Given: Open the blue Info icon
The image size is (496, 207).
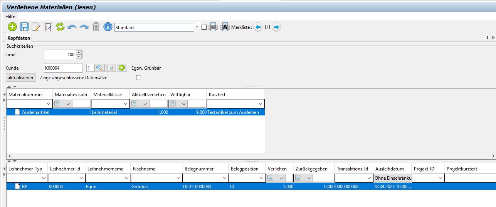Looking at the screenshot, I should (108, 27).
